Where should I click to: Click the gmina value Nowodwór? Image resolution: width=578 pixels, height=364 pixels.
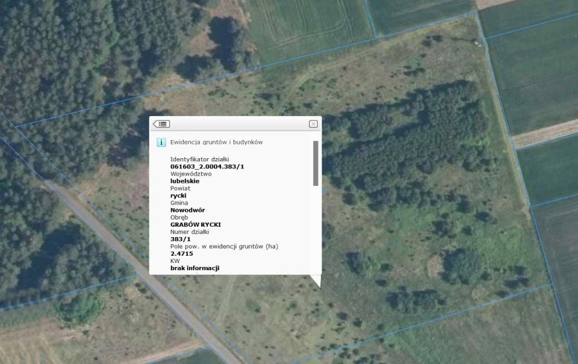188,210
